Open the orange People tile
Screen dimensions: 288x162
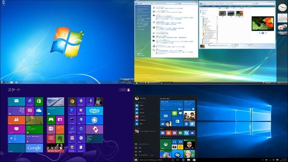coord(16,120)
